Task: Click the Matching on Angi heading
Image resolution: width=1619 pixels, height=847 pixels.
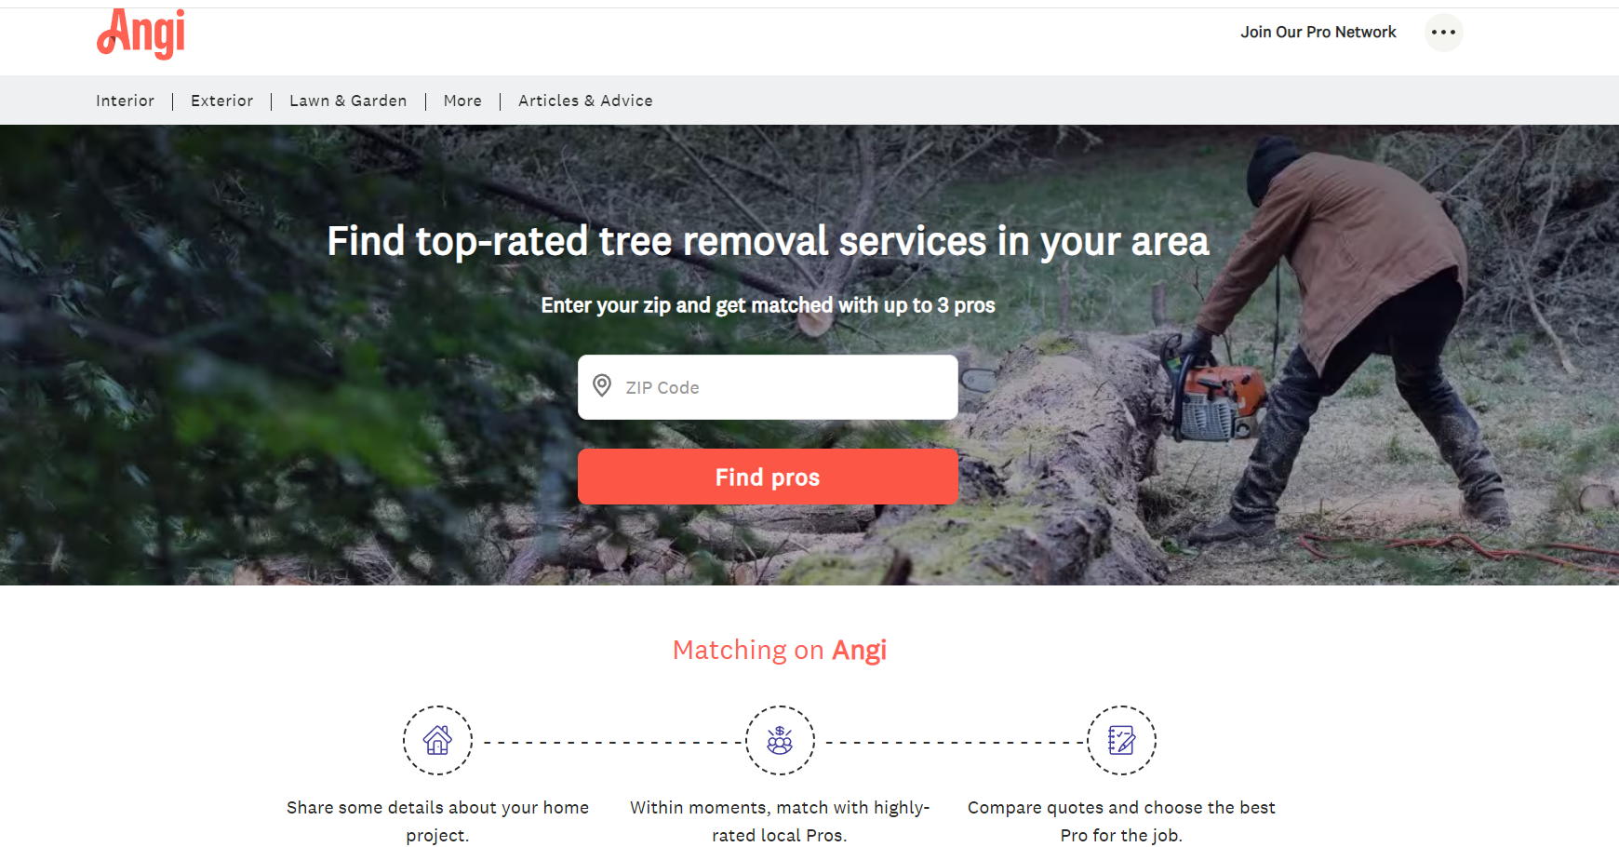Action: pyautogui.click(x=780, y=650)
